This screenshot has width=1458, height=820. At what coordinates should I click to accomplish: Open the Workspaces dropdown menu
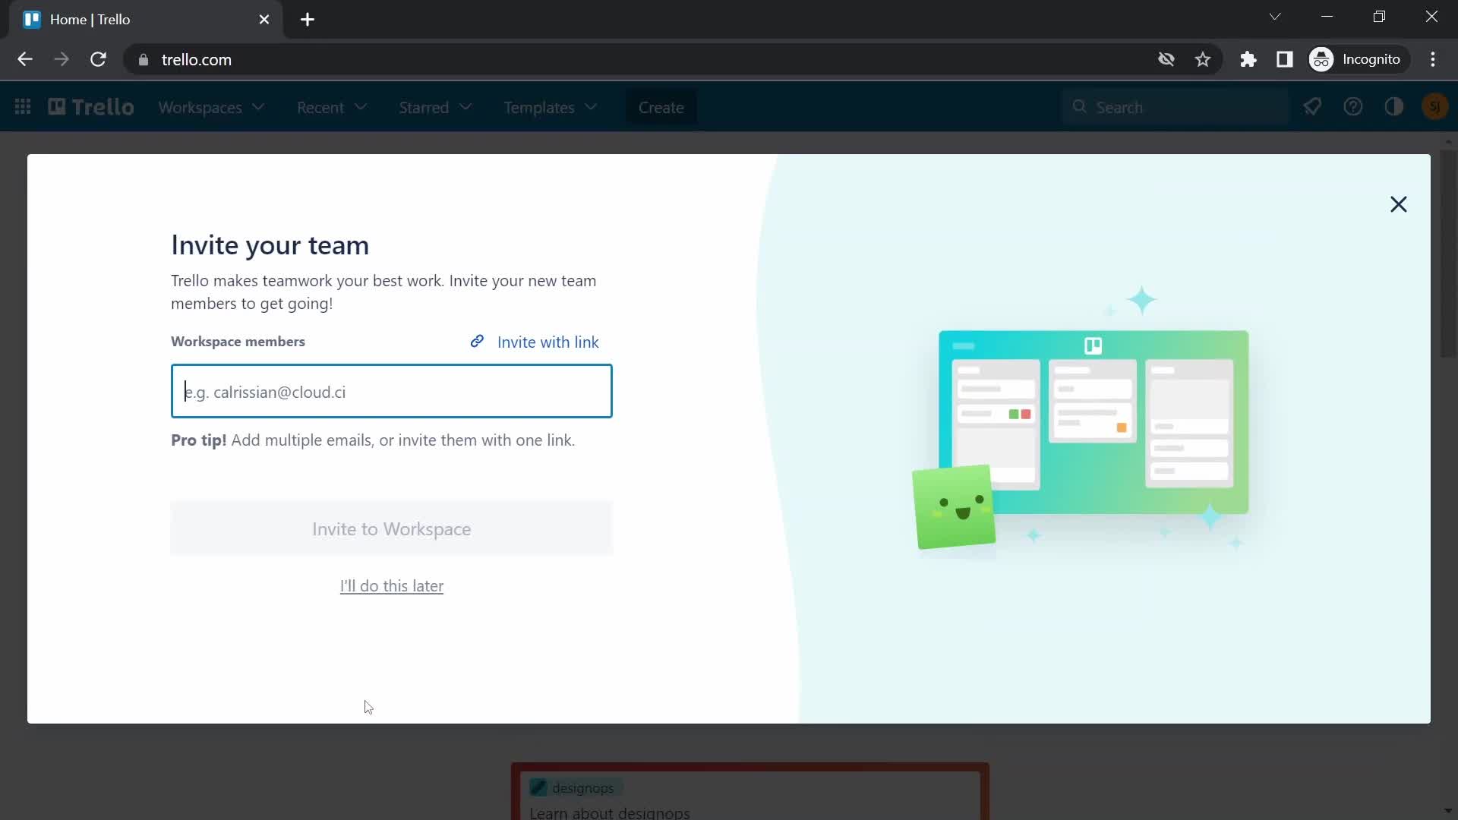tap(211, 107)
